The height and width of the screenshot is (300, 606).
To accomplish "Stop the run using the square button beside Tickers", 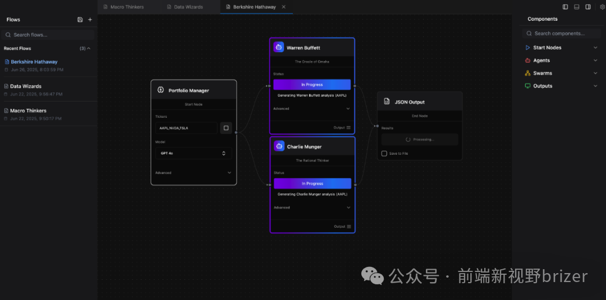I will tap(226, 128).
